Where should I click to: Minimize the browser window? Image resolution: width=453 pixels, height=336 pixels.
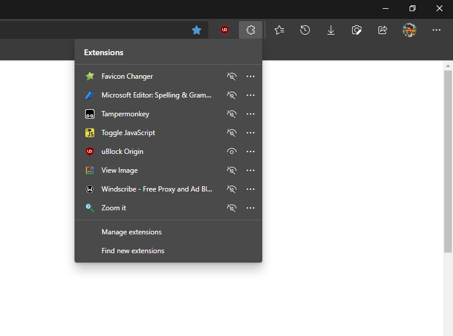(x=386, y=8)
